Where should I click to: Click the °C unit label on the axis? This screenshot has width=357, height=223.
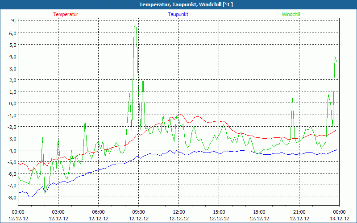tap(14, 21)
